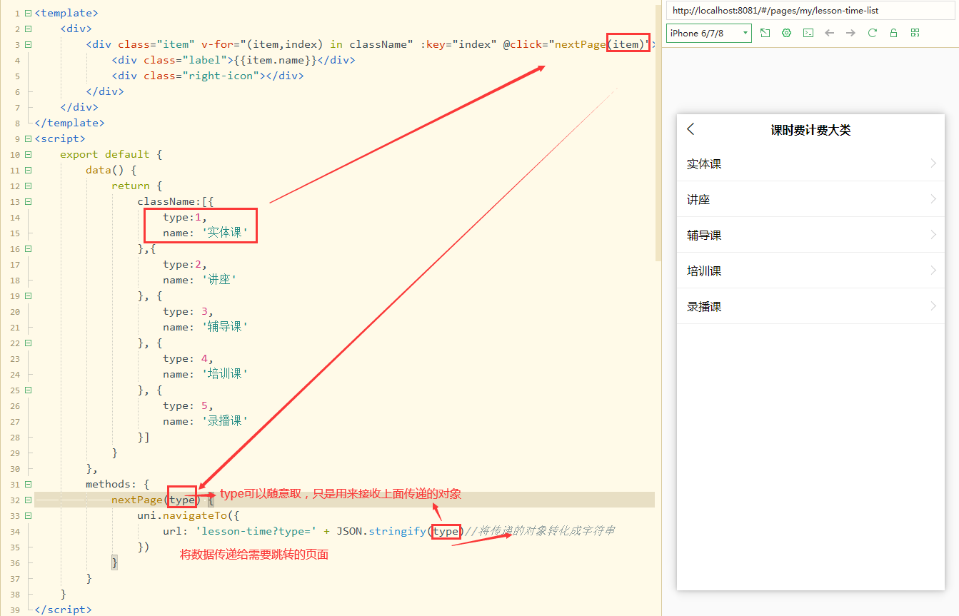The width and height of the screenshot is (959, 616).
Task: Collapse object fold at line 25
Action: 28,390
